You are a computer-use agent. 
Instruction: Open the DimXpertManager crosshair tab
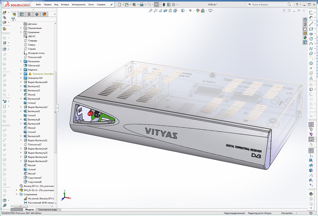[37, 14]
